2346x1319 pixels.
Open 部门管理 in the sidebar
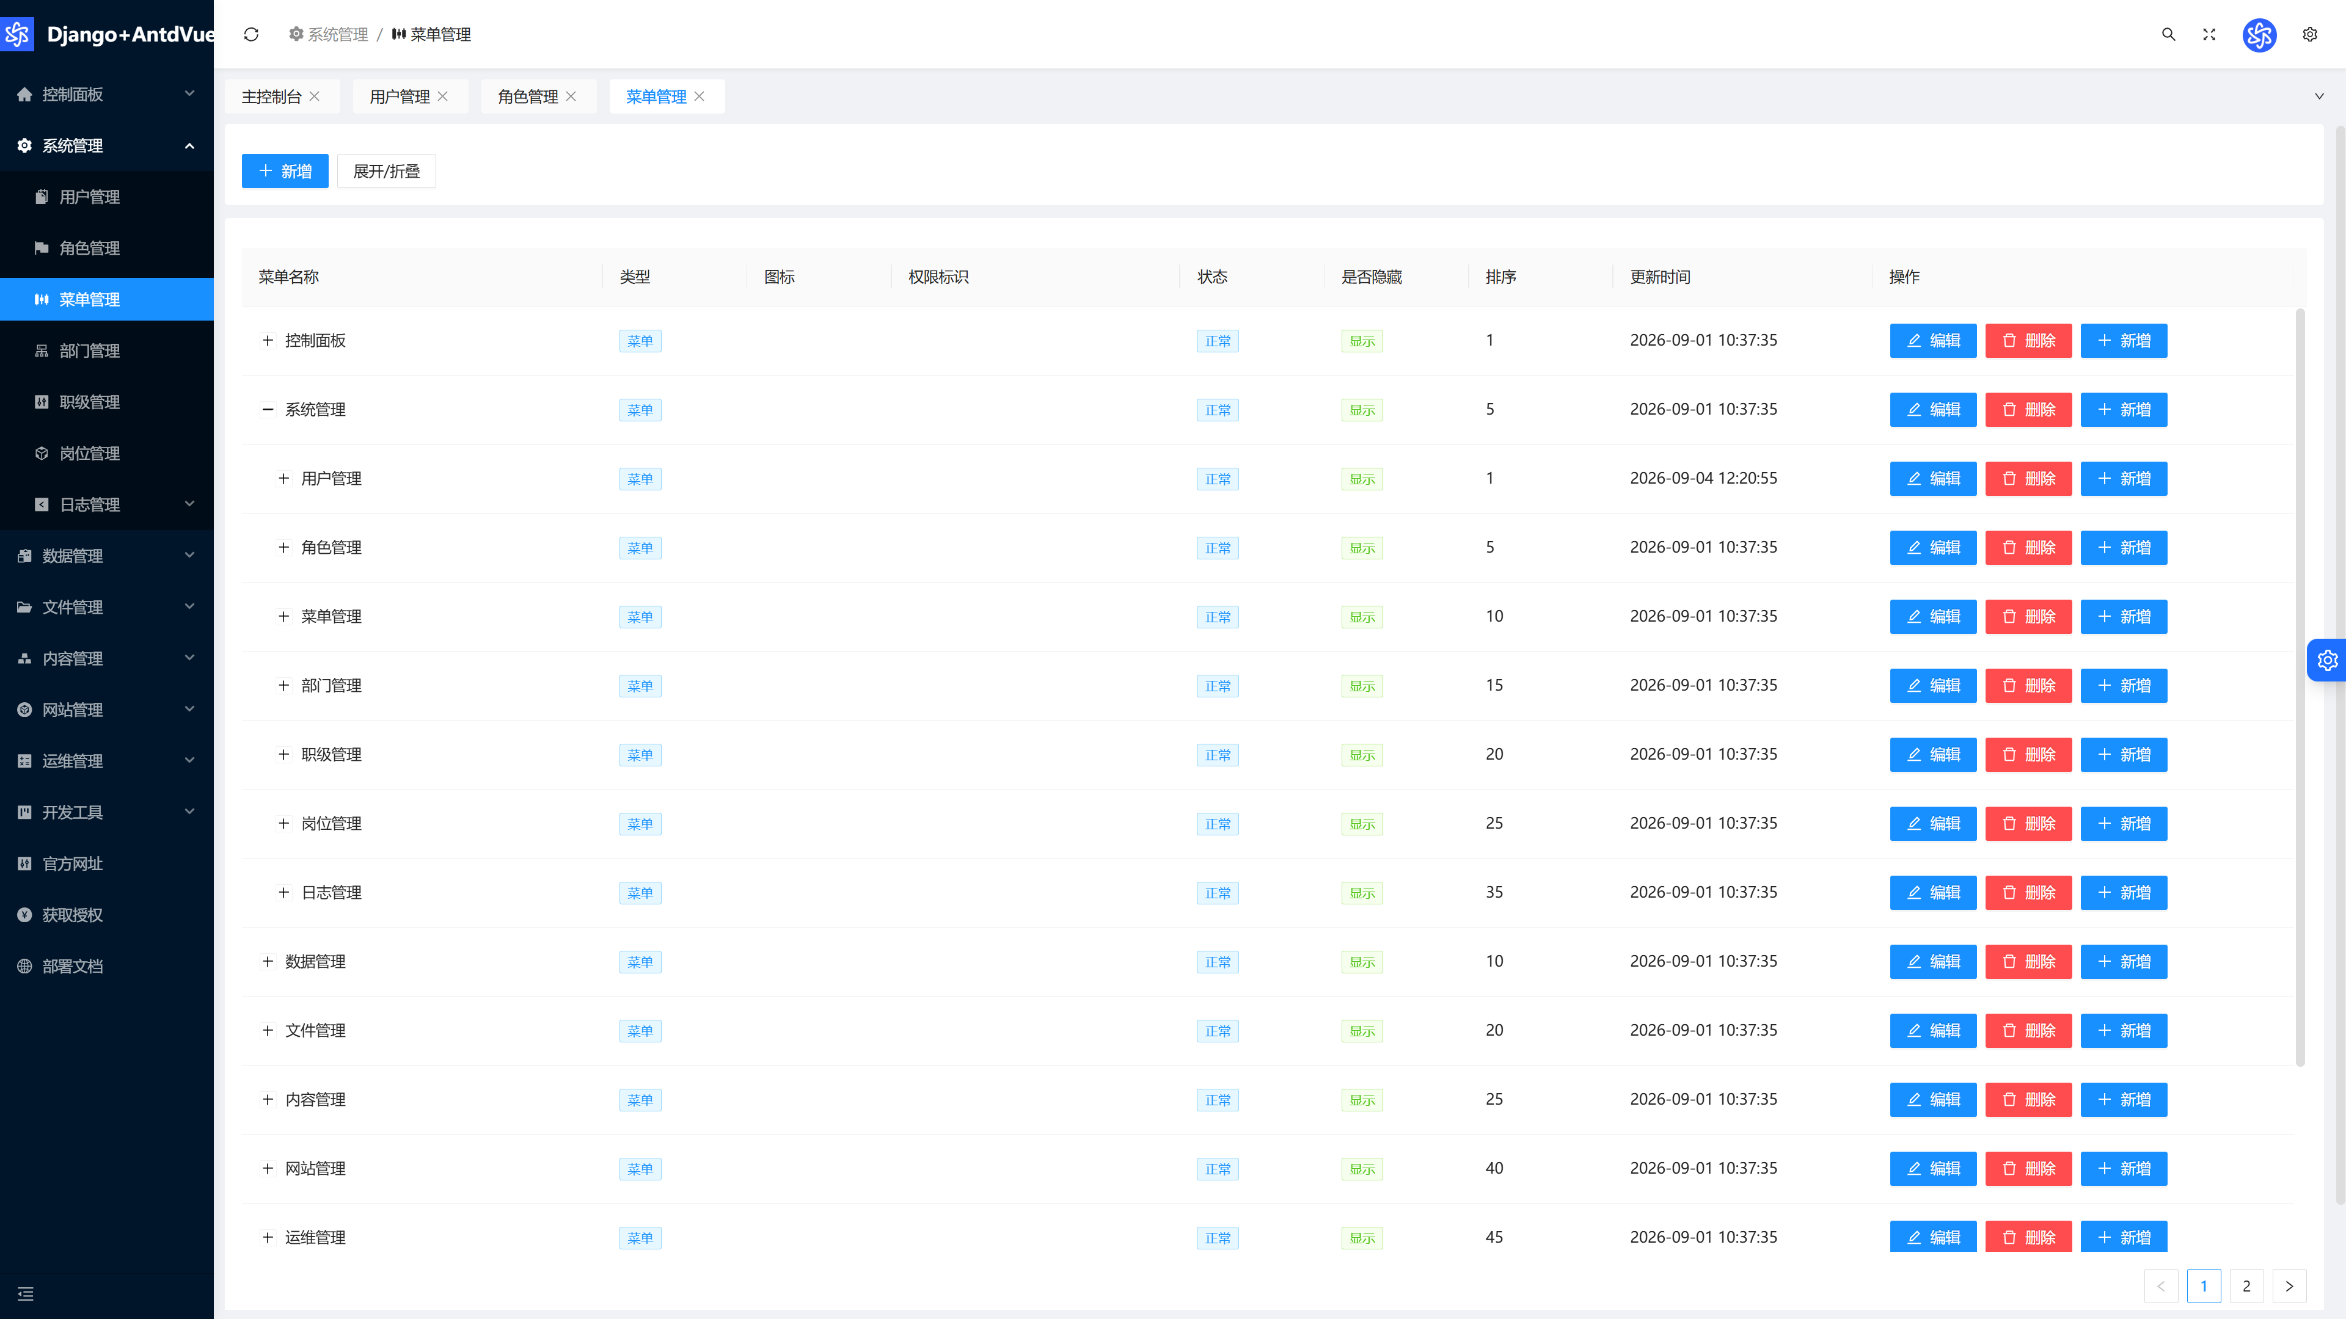tap(106, 351)
